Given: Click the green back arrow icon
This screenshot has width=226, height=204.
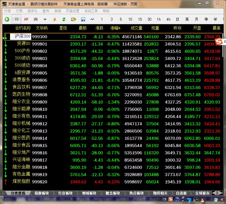Looking at the screenshot, I should tap(7, 19).
